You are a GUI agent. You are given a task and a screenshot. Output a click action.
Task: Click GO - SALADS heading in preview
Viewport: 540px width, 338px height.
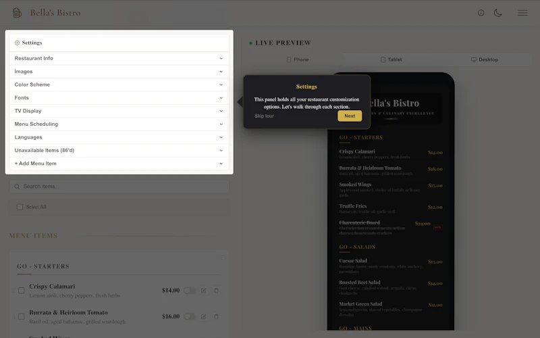point(357,247)
